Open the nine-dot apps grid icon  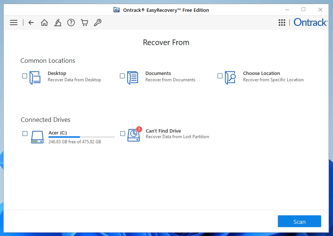click(282, 23)
